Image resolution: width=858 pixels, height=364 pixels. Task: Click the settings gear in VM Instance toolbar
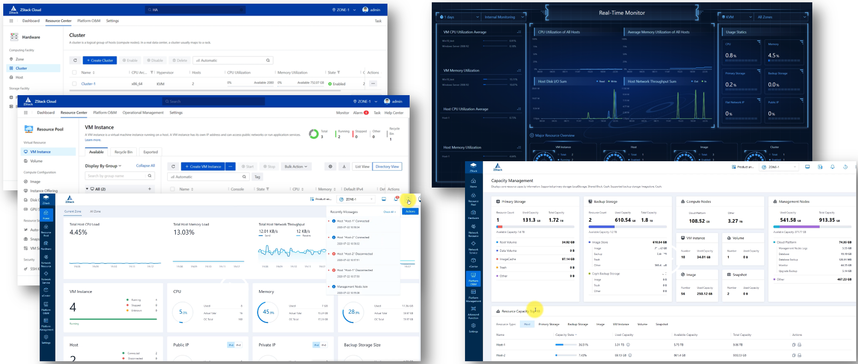(x=330, y=167)
